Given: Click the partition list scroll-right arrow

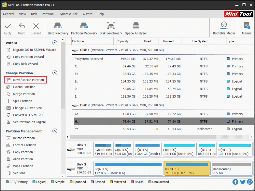Looking at the screenshot, I should (x=252, y=137).
